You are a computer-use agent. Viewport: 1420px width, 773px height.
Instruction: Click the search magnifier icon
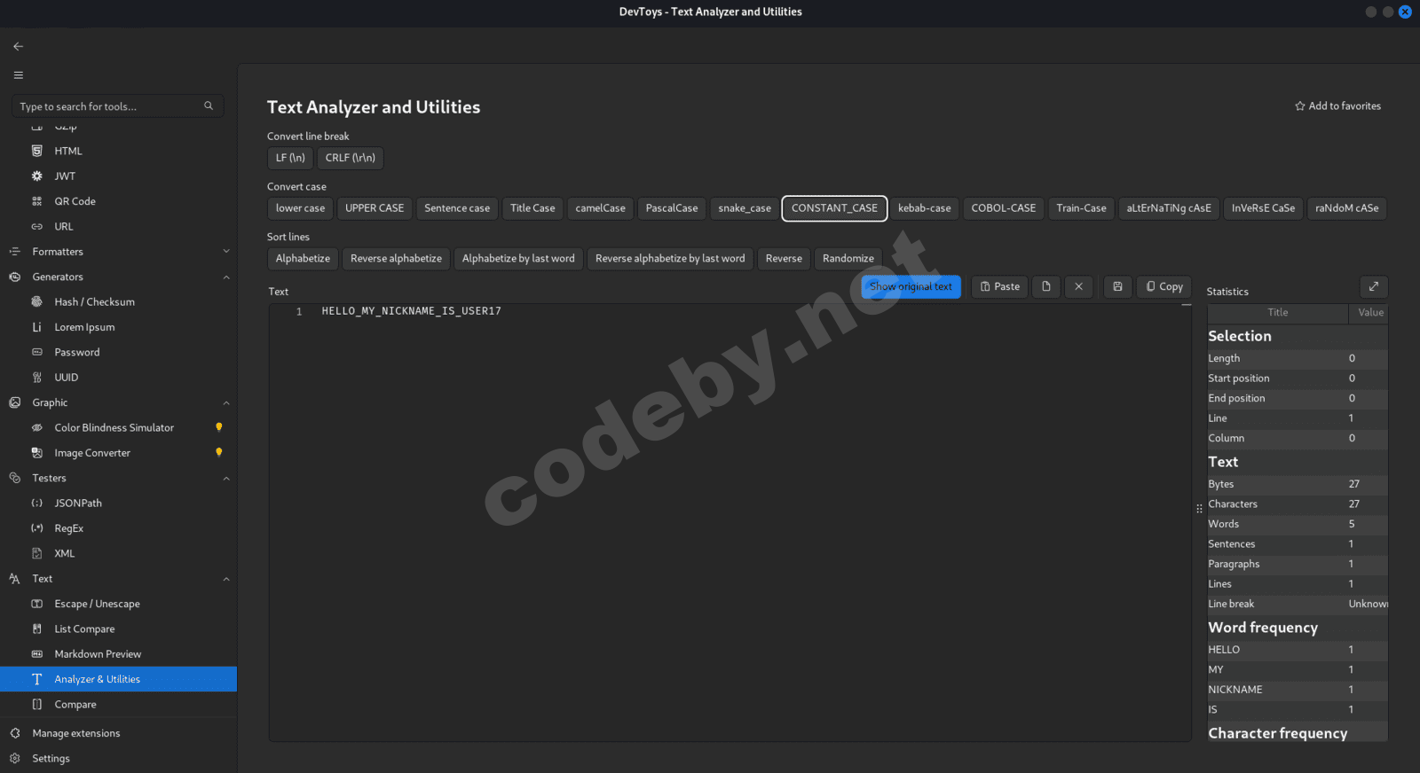(209, 106)
